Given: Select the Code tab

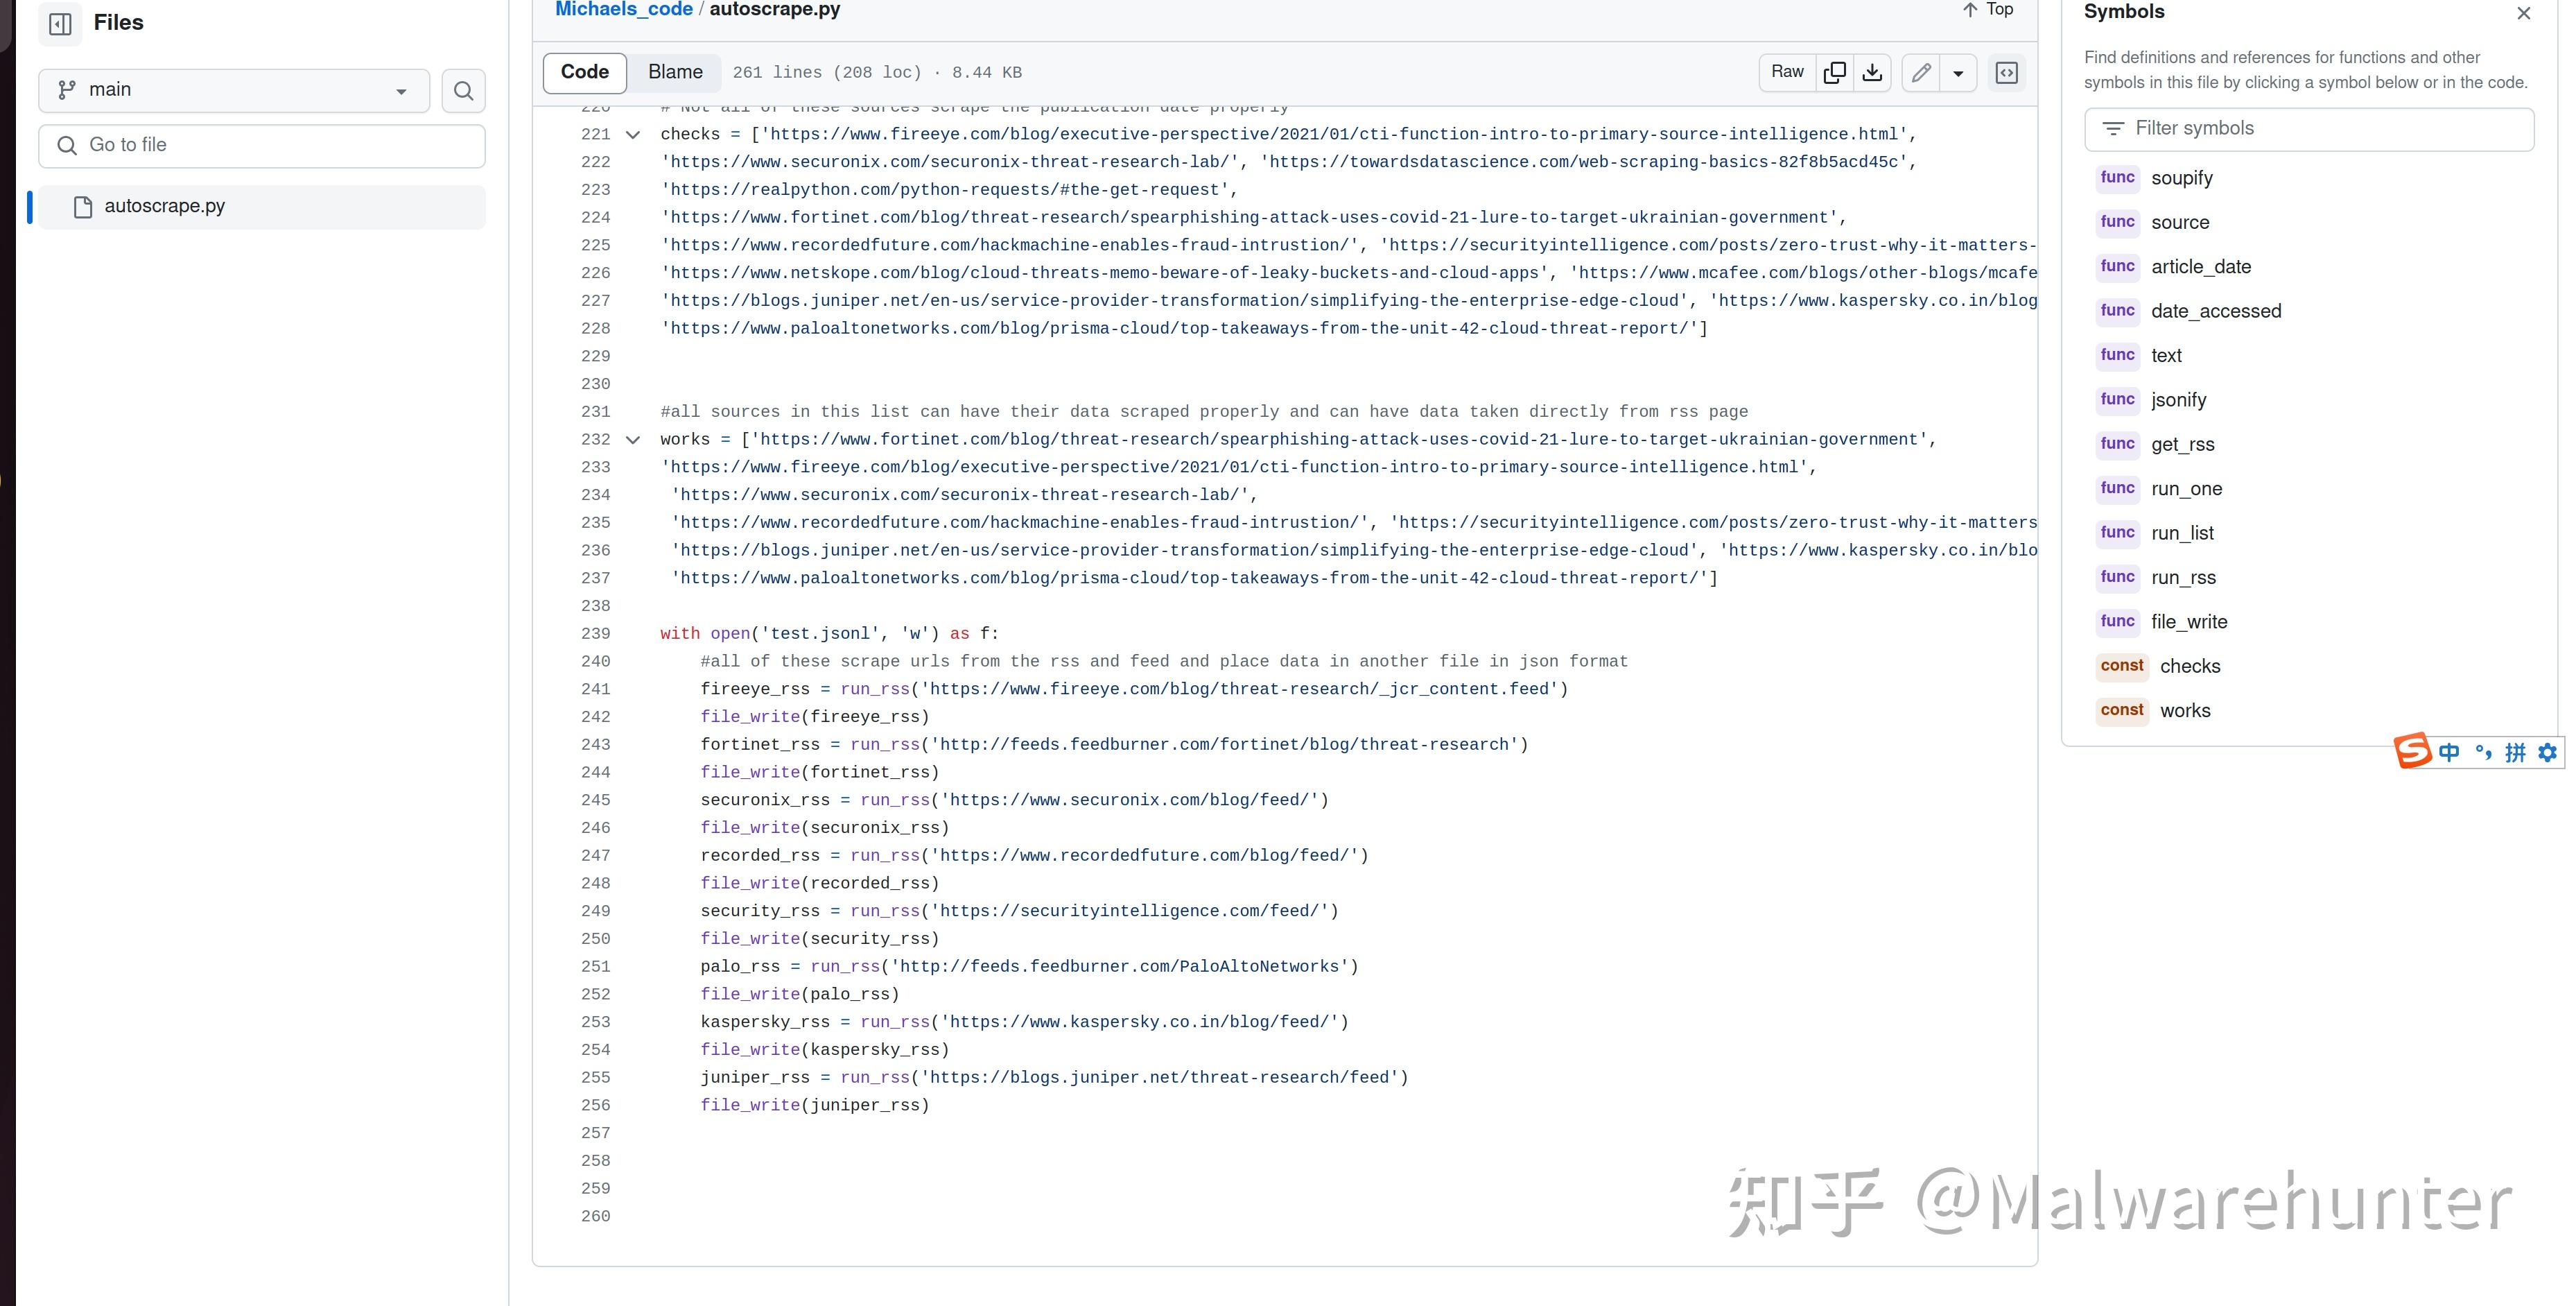Looking at the screenshot, I should [584, 72].
